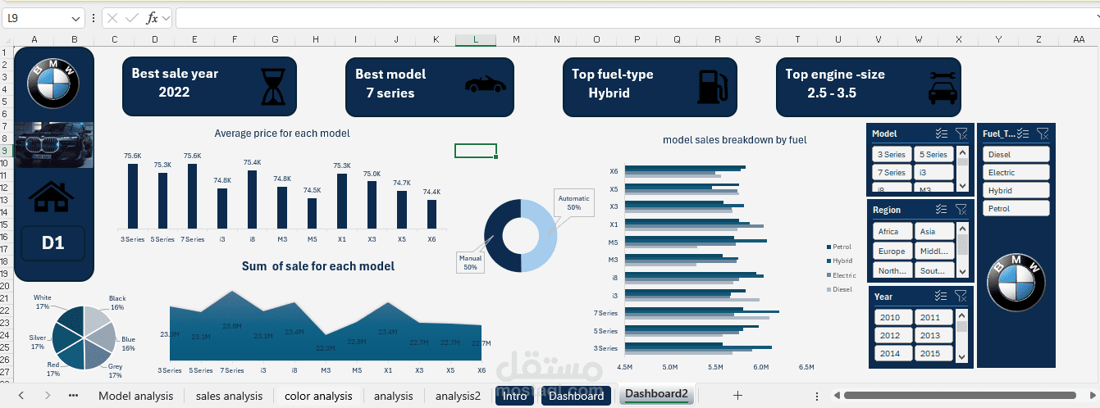
Task: Click the home icon in the left sidebar
Action: coord(52,197)
